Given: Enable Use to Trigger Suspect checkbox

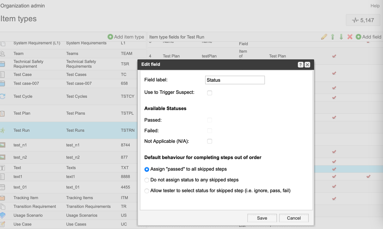Looking at the screenshot, I should point(209,93).
